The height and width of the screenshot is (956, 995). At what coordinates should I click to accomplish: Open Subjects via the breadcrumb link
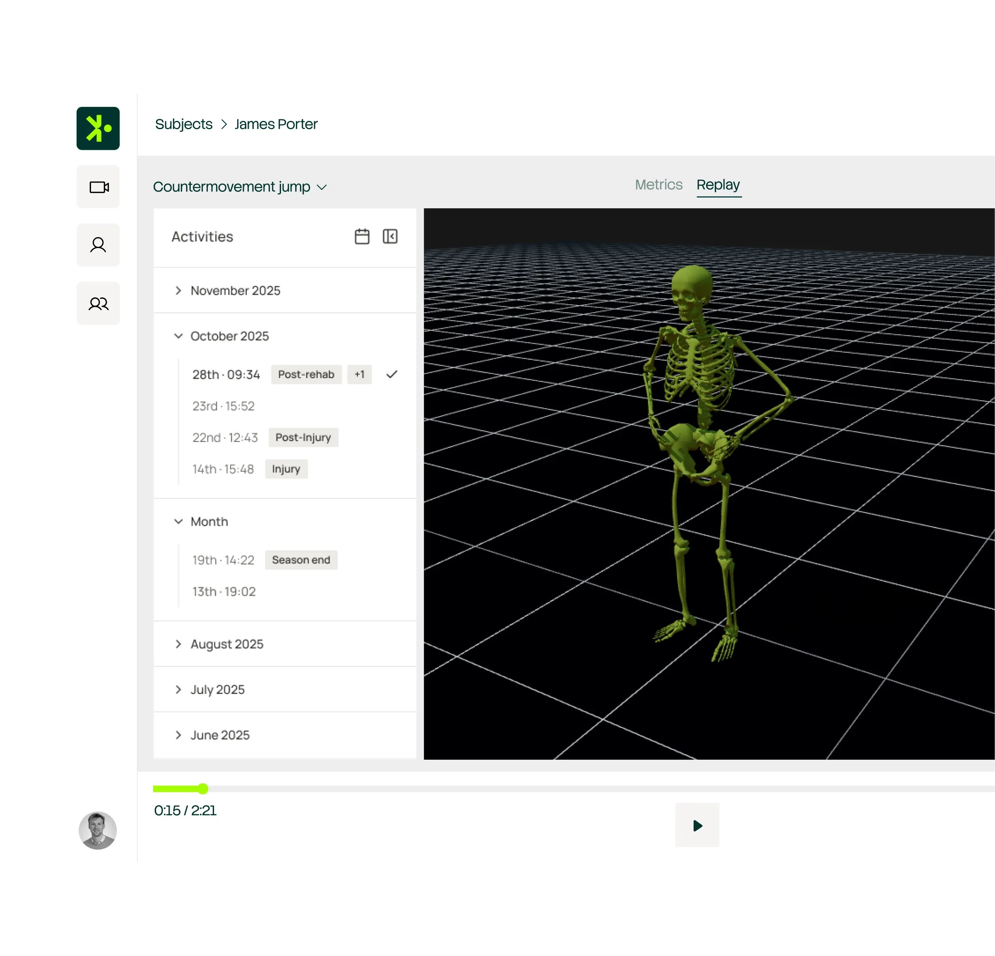(x=183, y=123)
